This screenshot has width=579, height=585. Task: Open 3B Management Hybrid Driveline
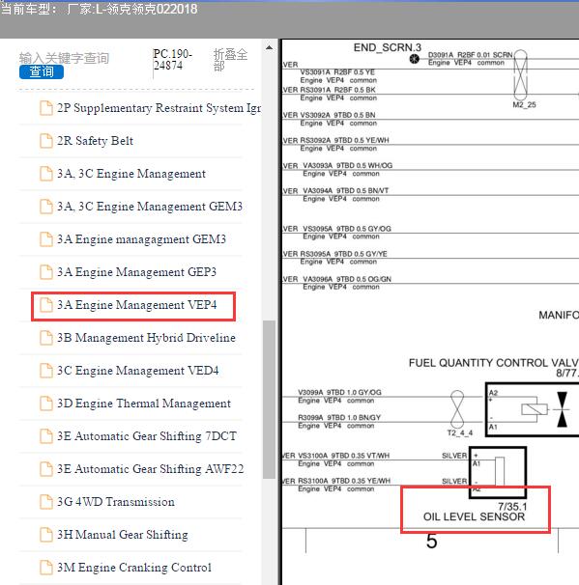pos(146,338)
